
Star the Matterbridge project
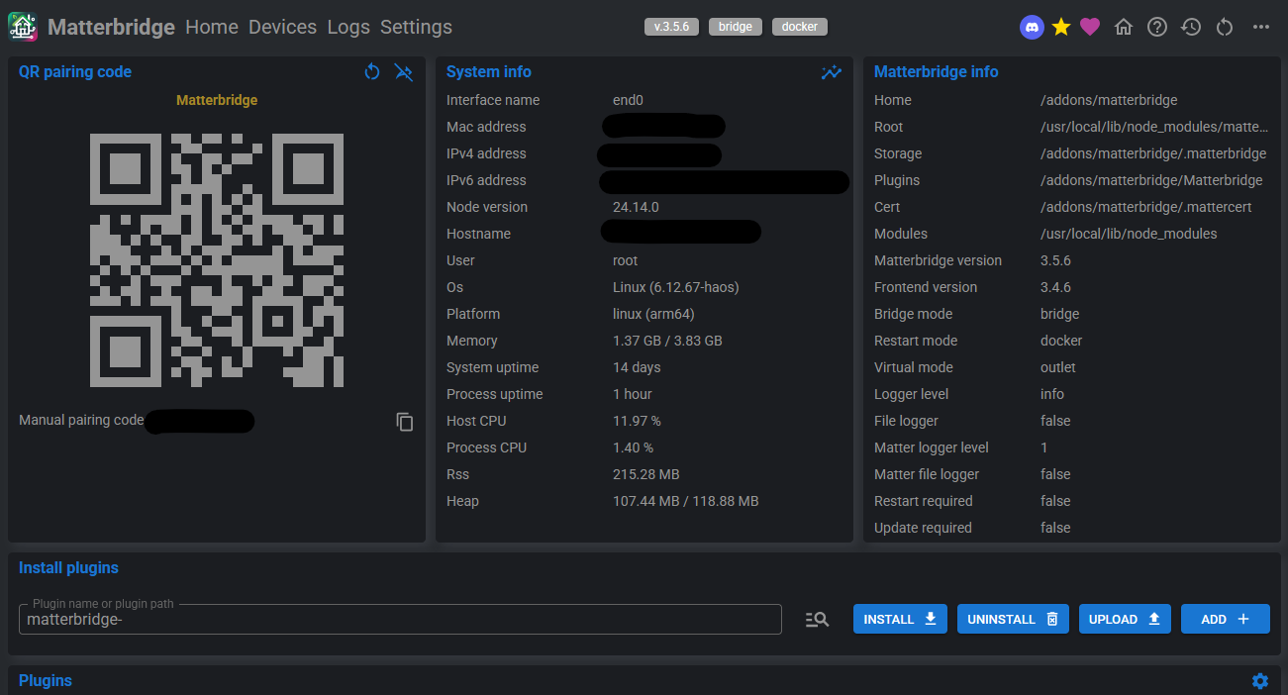1060,27
